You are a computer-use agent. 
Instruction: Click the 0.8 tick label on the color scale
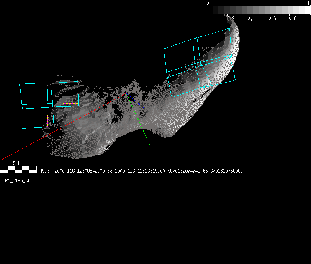[293, 18]
